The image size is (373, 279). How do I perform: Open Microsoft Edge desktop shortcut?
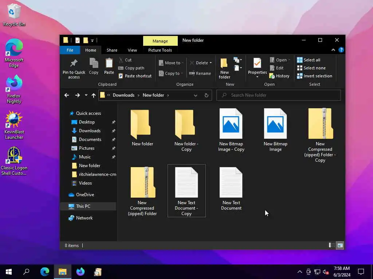click(x=14, y=53)
